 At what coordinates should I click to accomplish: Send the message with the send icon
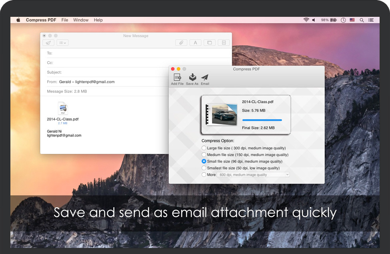click(48, 43)
